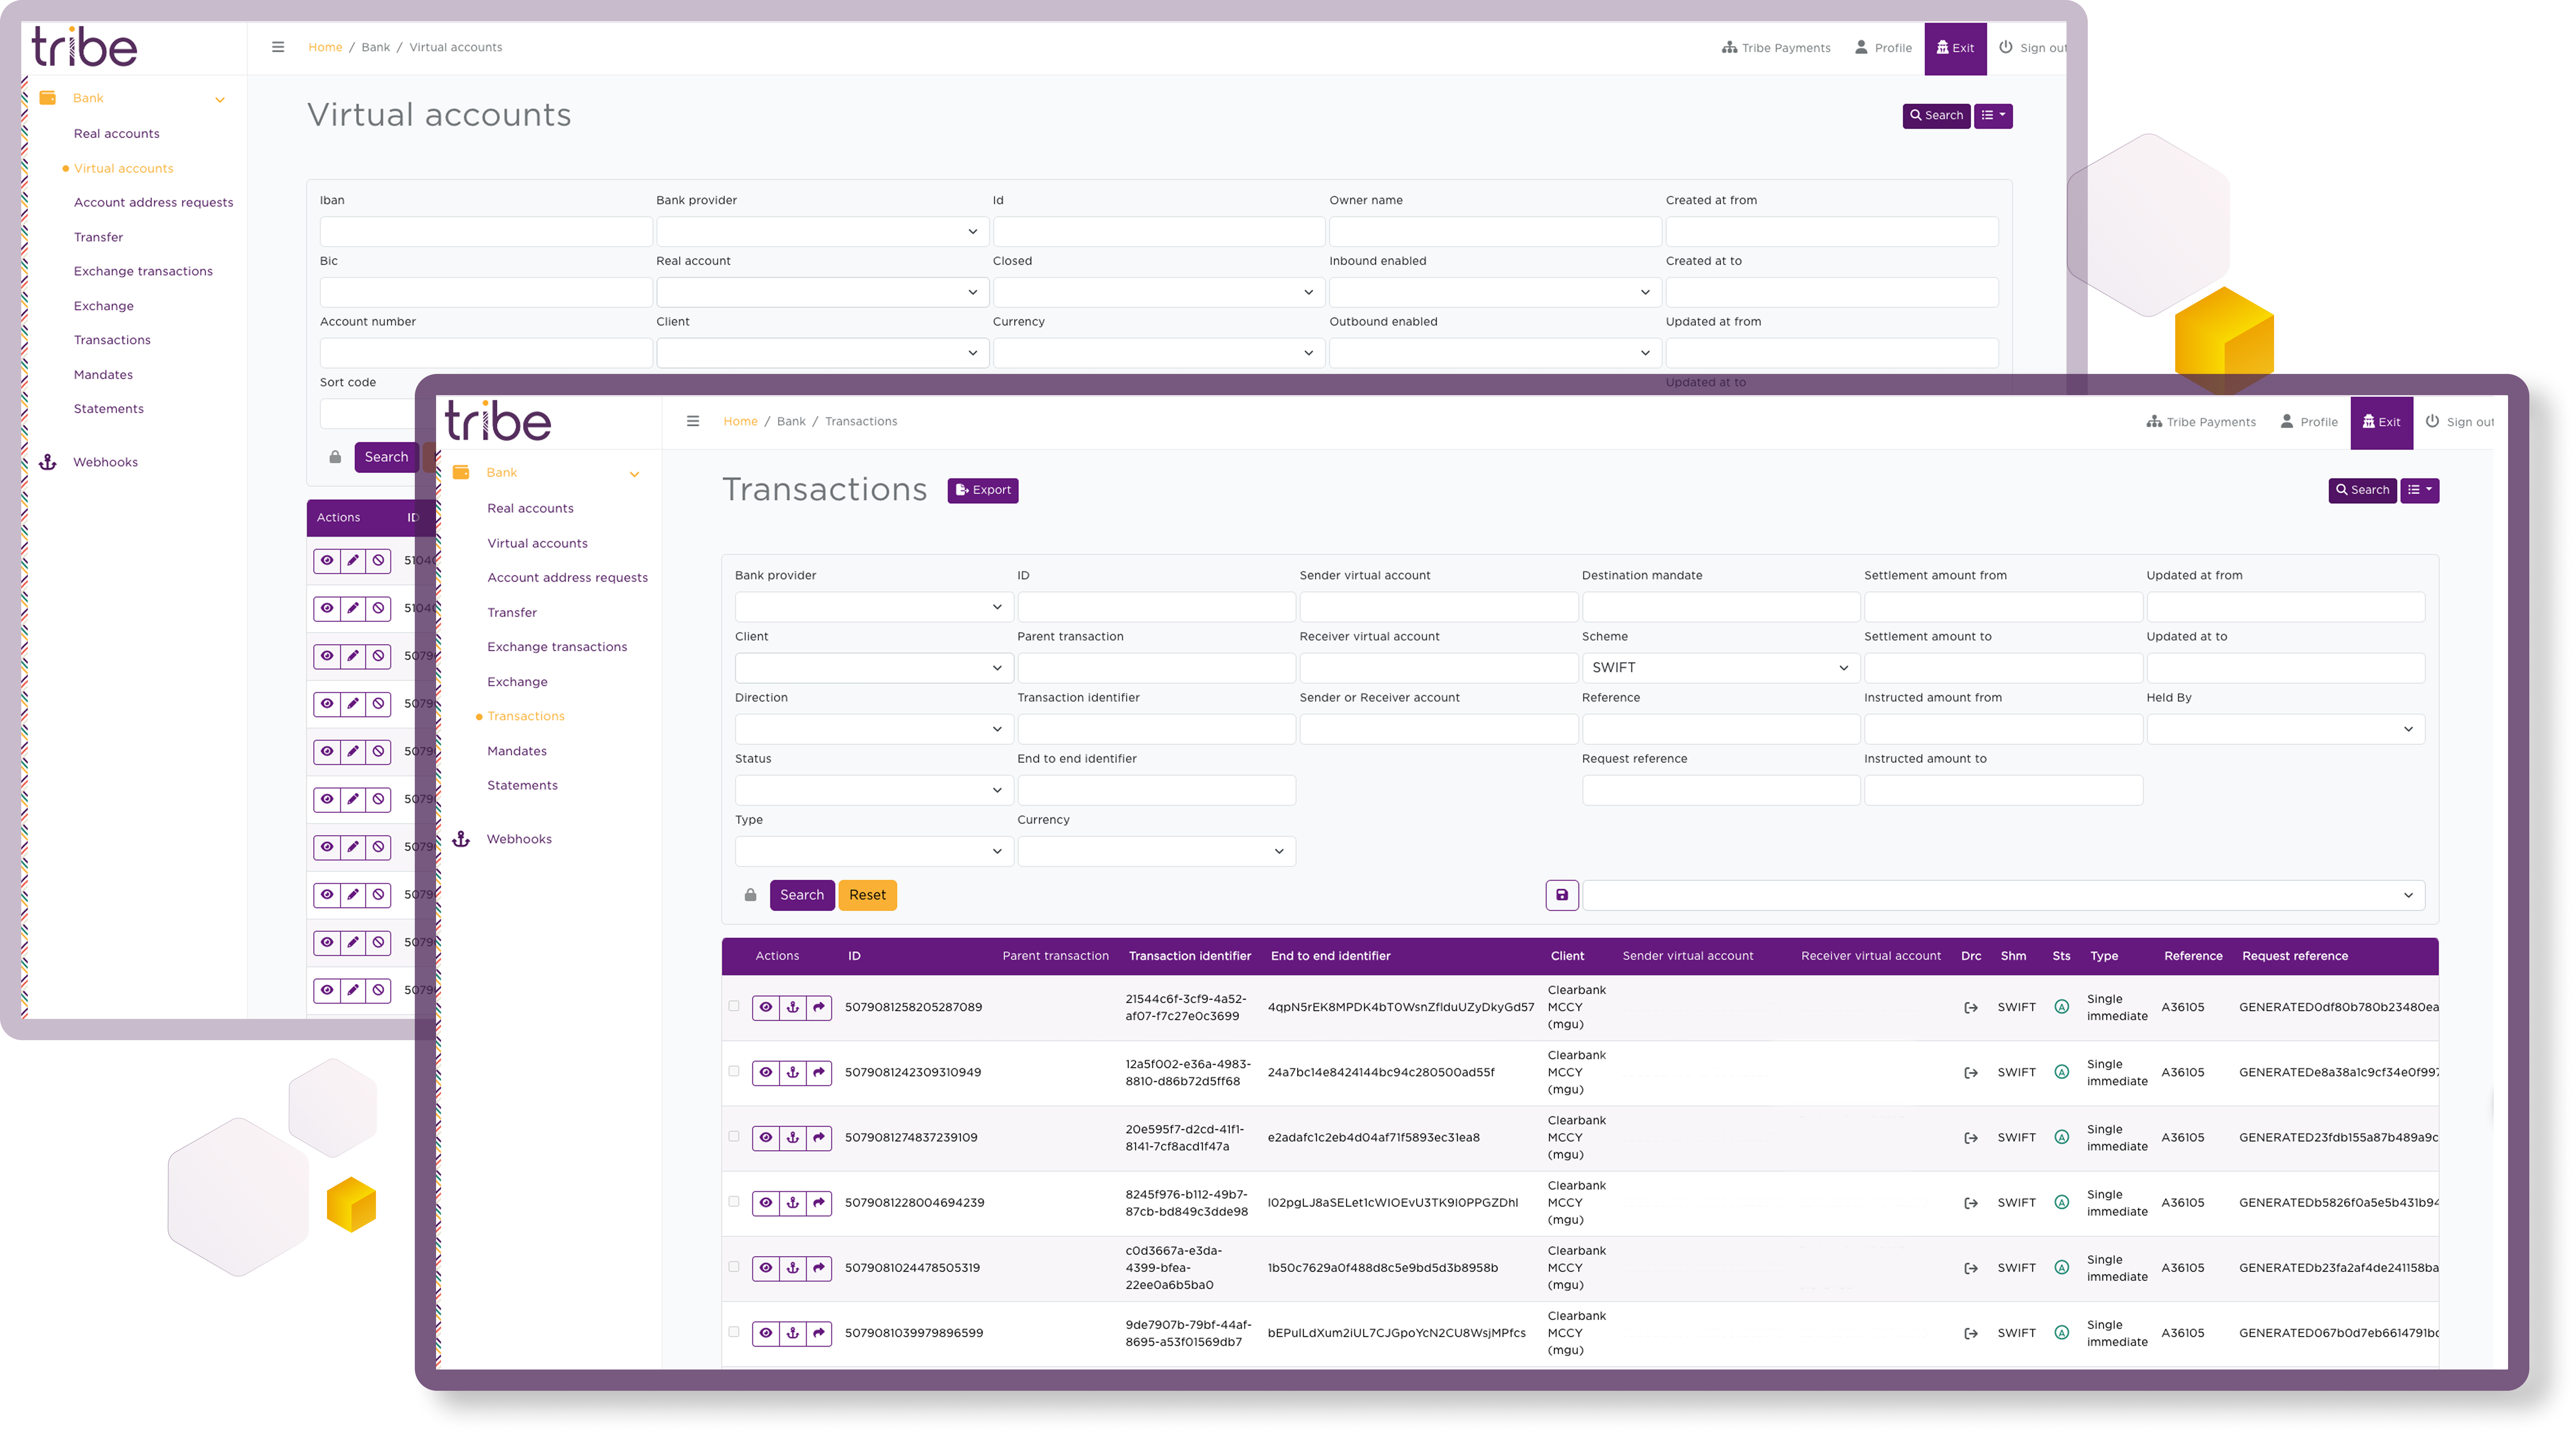Sort by Transaction identifier column header
This screenshot has width=2576, height=1434.
[x=1190, y=956]
